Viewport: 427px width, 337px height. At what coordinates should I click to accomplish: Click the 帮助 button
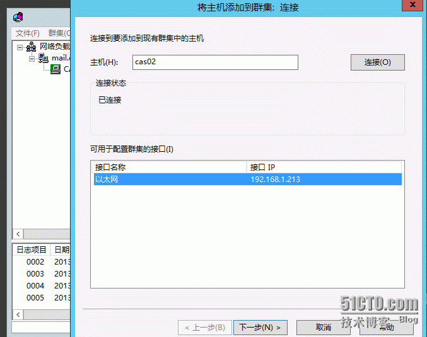pyautogui.click(x=387, y=327)
